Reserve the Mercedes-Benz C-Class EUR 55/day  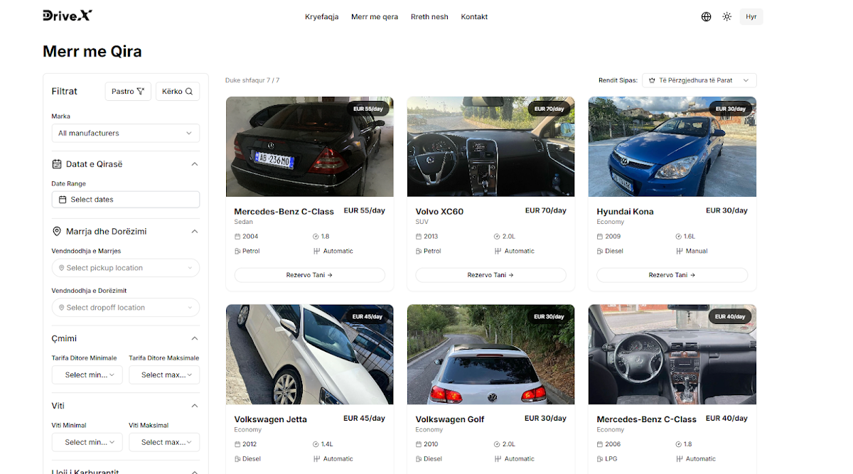[310, 275]
